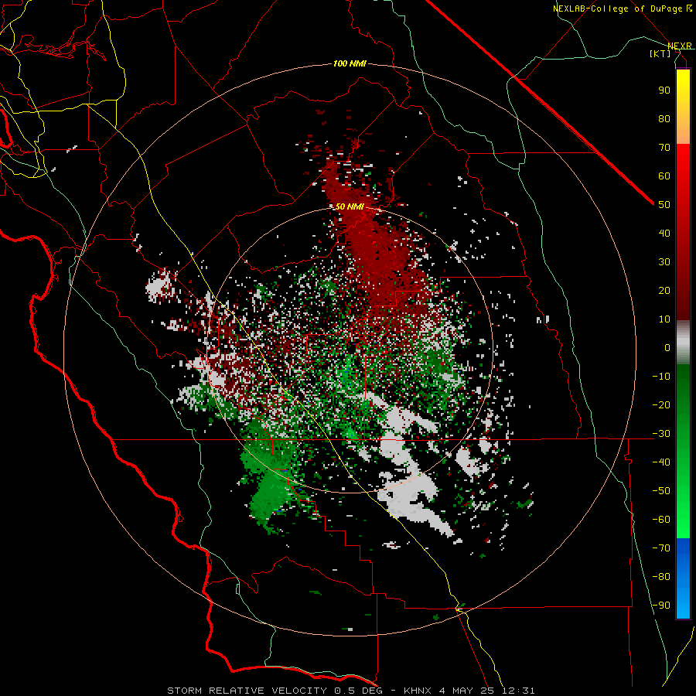Click the 80 value on velocity scale
This screenshot has height=696, width=696.
664,118
